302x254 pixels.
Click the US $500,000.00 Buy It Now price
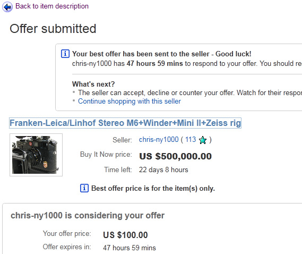click(175, 156)
